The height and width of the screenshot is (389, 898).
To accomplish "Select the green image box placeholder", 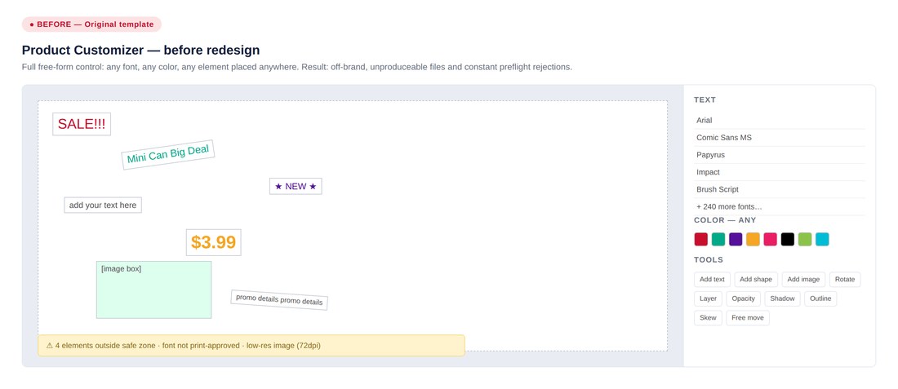I will point(154,290).
